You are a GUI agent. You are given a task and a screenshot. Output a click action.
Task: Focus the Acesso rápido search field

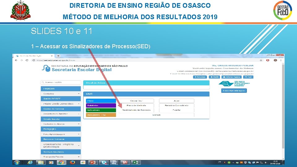coord(61,82)
